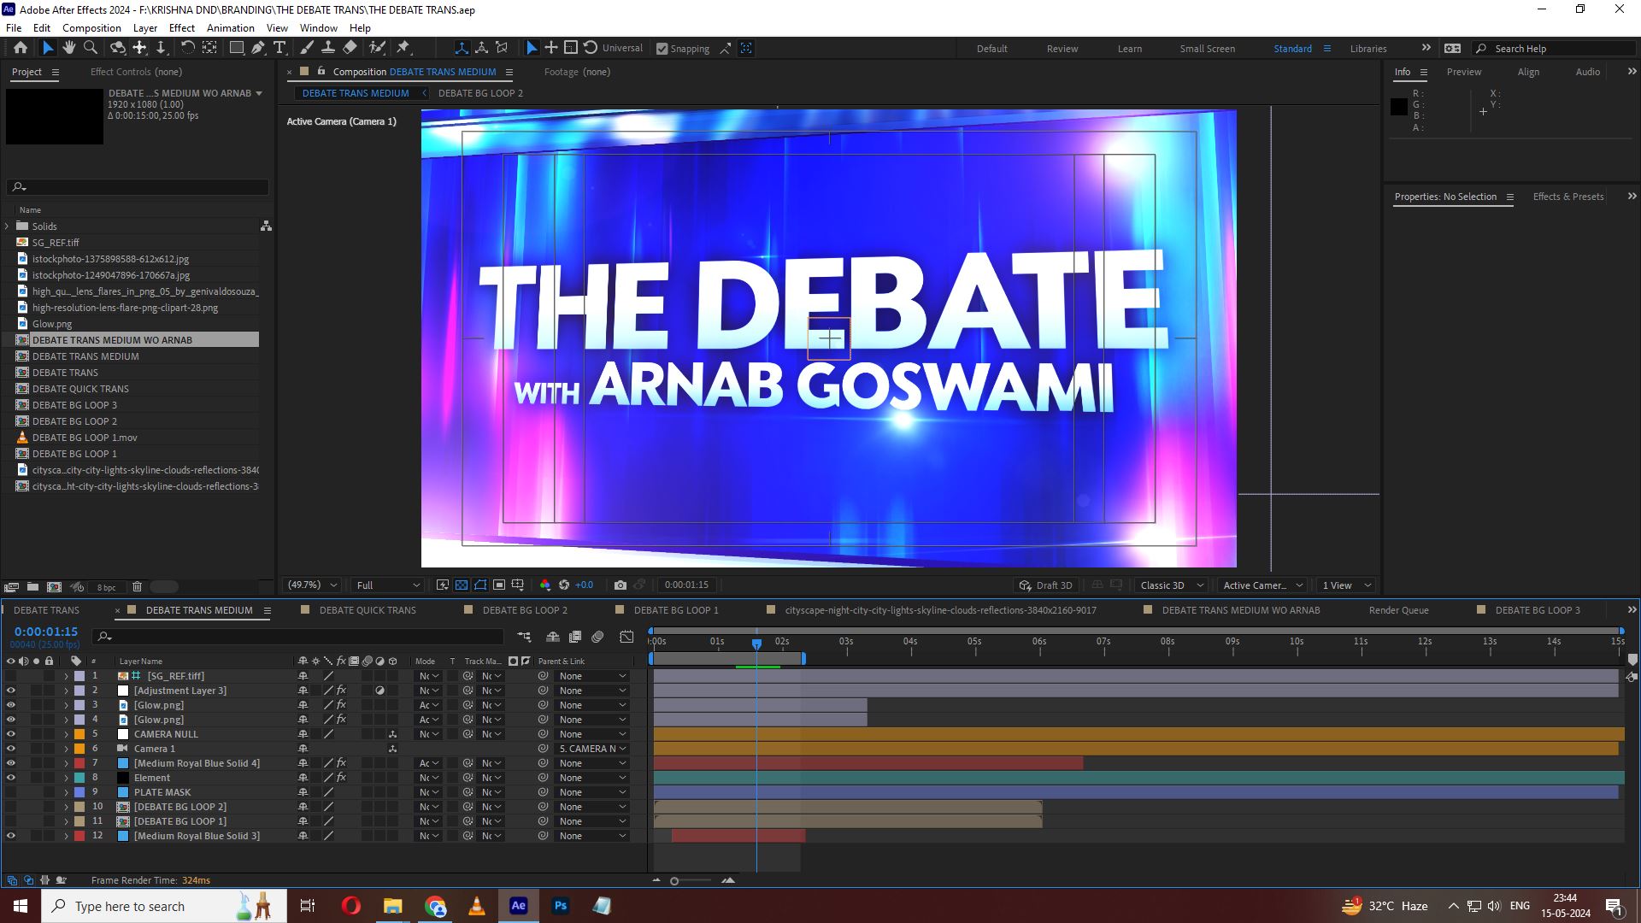This screenshot has height=923, width=1641.
Task: Click the blue timecode 0:00:01:15 in timeline
Action: click(46, 632)
